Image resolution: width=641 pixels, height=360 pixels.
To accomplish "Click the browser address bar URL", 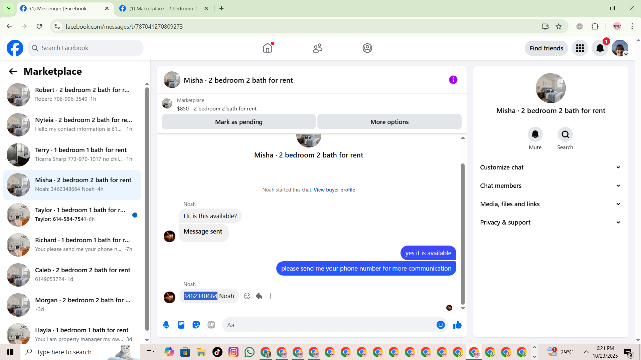I will click(124, 26).
